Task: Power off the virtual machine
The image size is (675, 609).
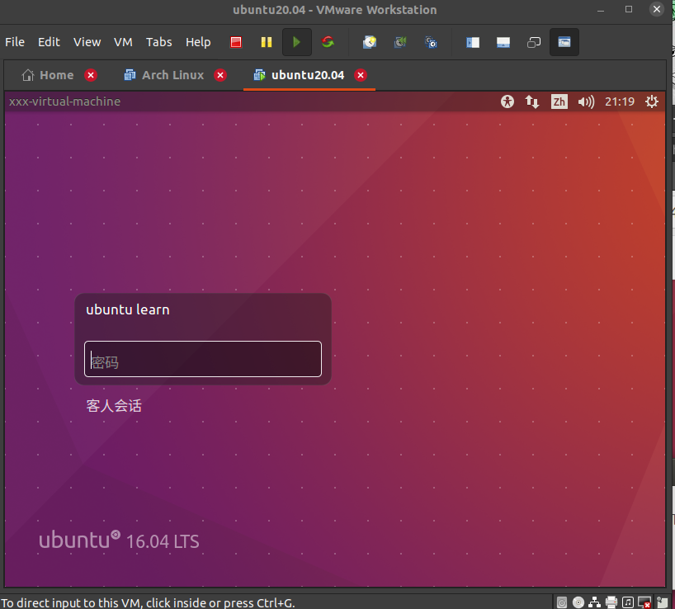Action: point(235,42)
